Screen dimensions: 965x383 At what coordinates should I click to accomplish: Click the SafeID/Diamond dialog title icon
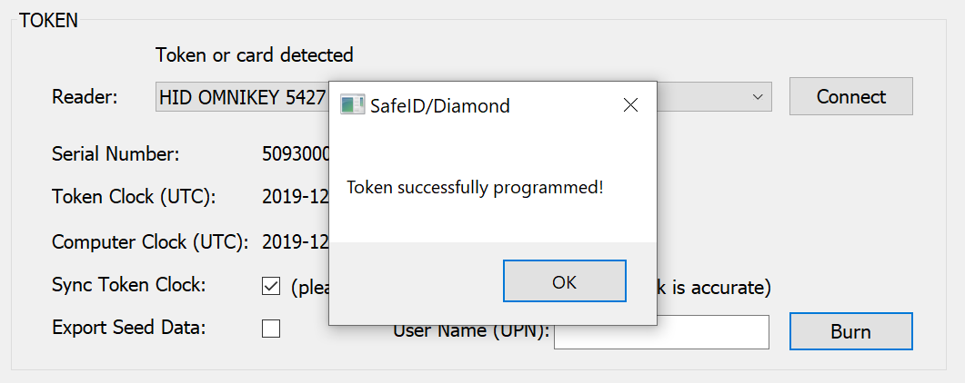(x=352, y=105)
